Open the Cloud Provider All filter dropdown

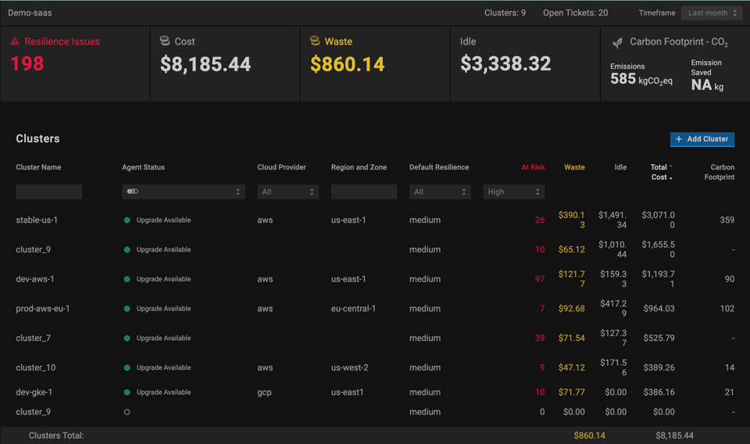coord(288,192)
